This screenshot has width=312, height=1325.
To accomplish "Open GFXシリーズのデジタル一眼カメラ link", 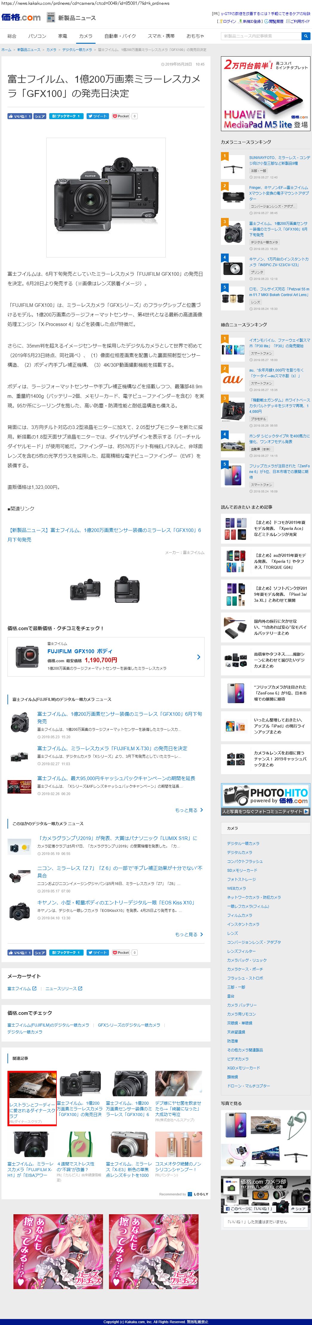I will [129, 1025].
